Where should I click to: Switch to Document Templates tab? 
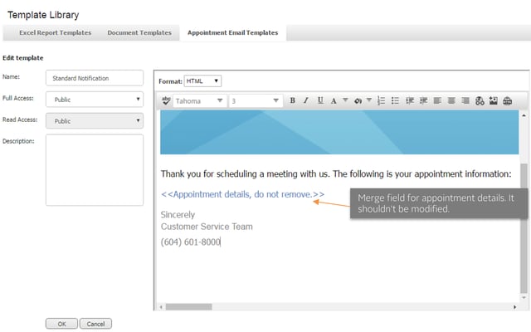(x=139, y=32)
